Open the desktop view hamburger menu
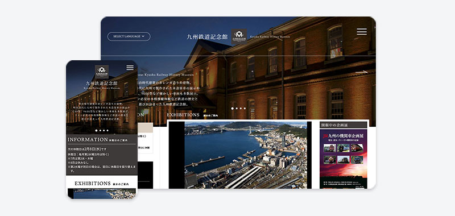This screenshot has width=455, height=216. coord(362,32)
